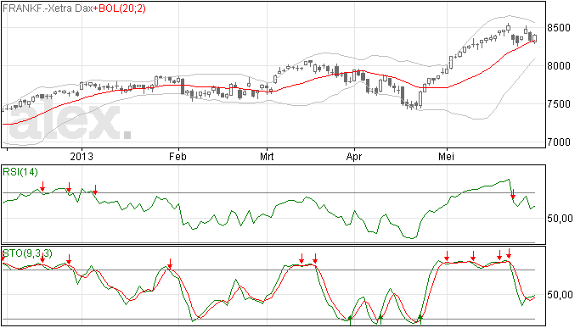Select the 8000 price axis label
The width and height of the screenshot is (586, 328).
tap(559, 66)
